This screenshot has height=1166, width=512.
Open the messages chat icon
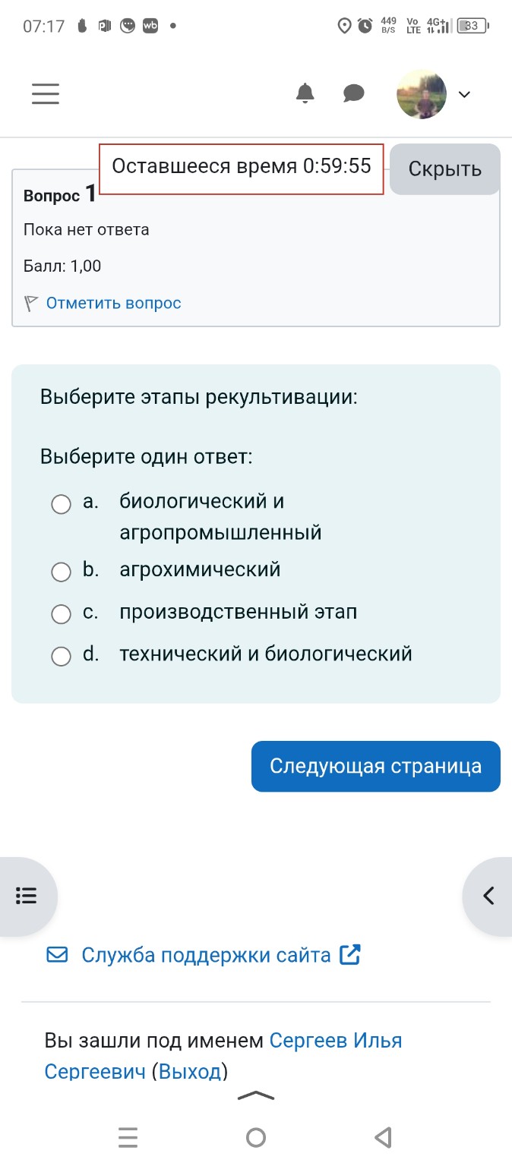352,93
